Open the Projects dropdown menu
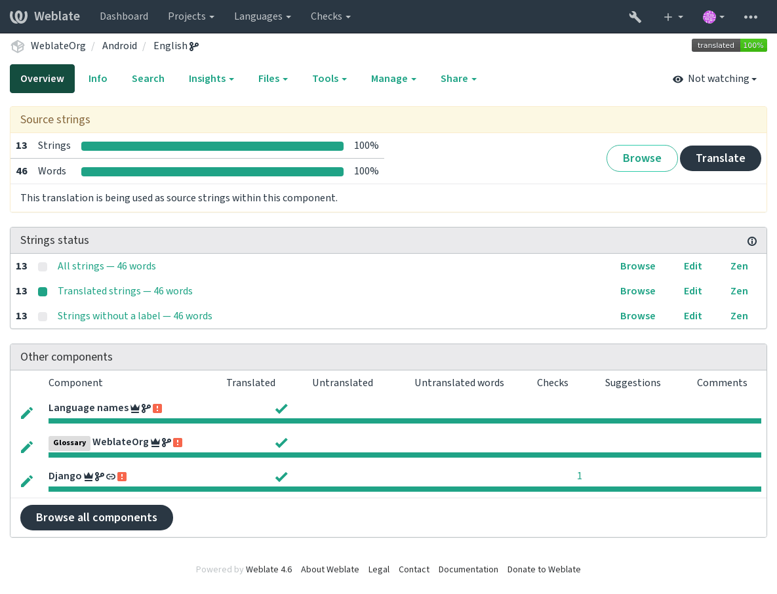The height and width of the screenshot is (594, 777). coord(191,16)
